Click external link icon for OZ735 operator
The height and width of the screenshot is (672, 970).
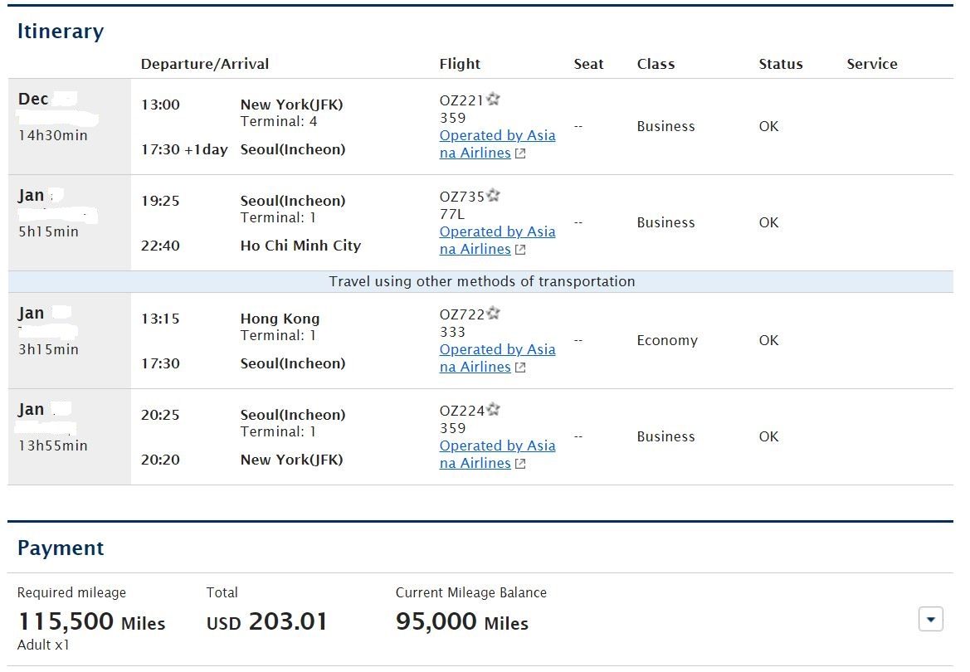(520, 250)
